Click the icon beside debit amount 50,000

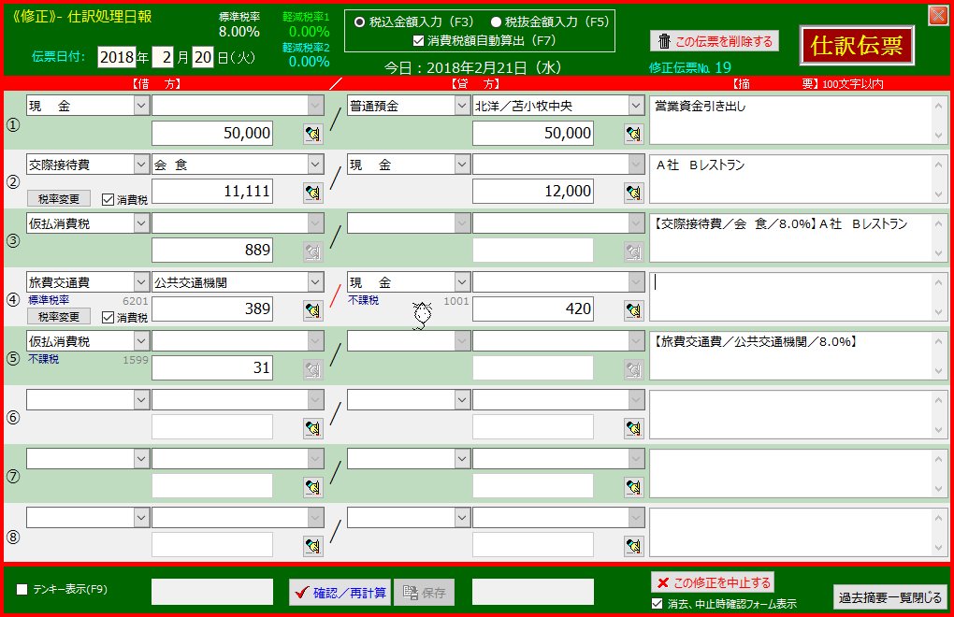pos(312,135)
